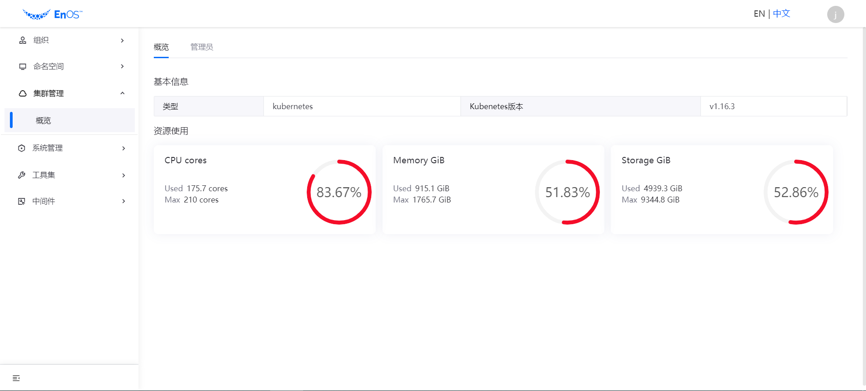Click the EnOS logo

[52, 14]
